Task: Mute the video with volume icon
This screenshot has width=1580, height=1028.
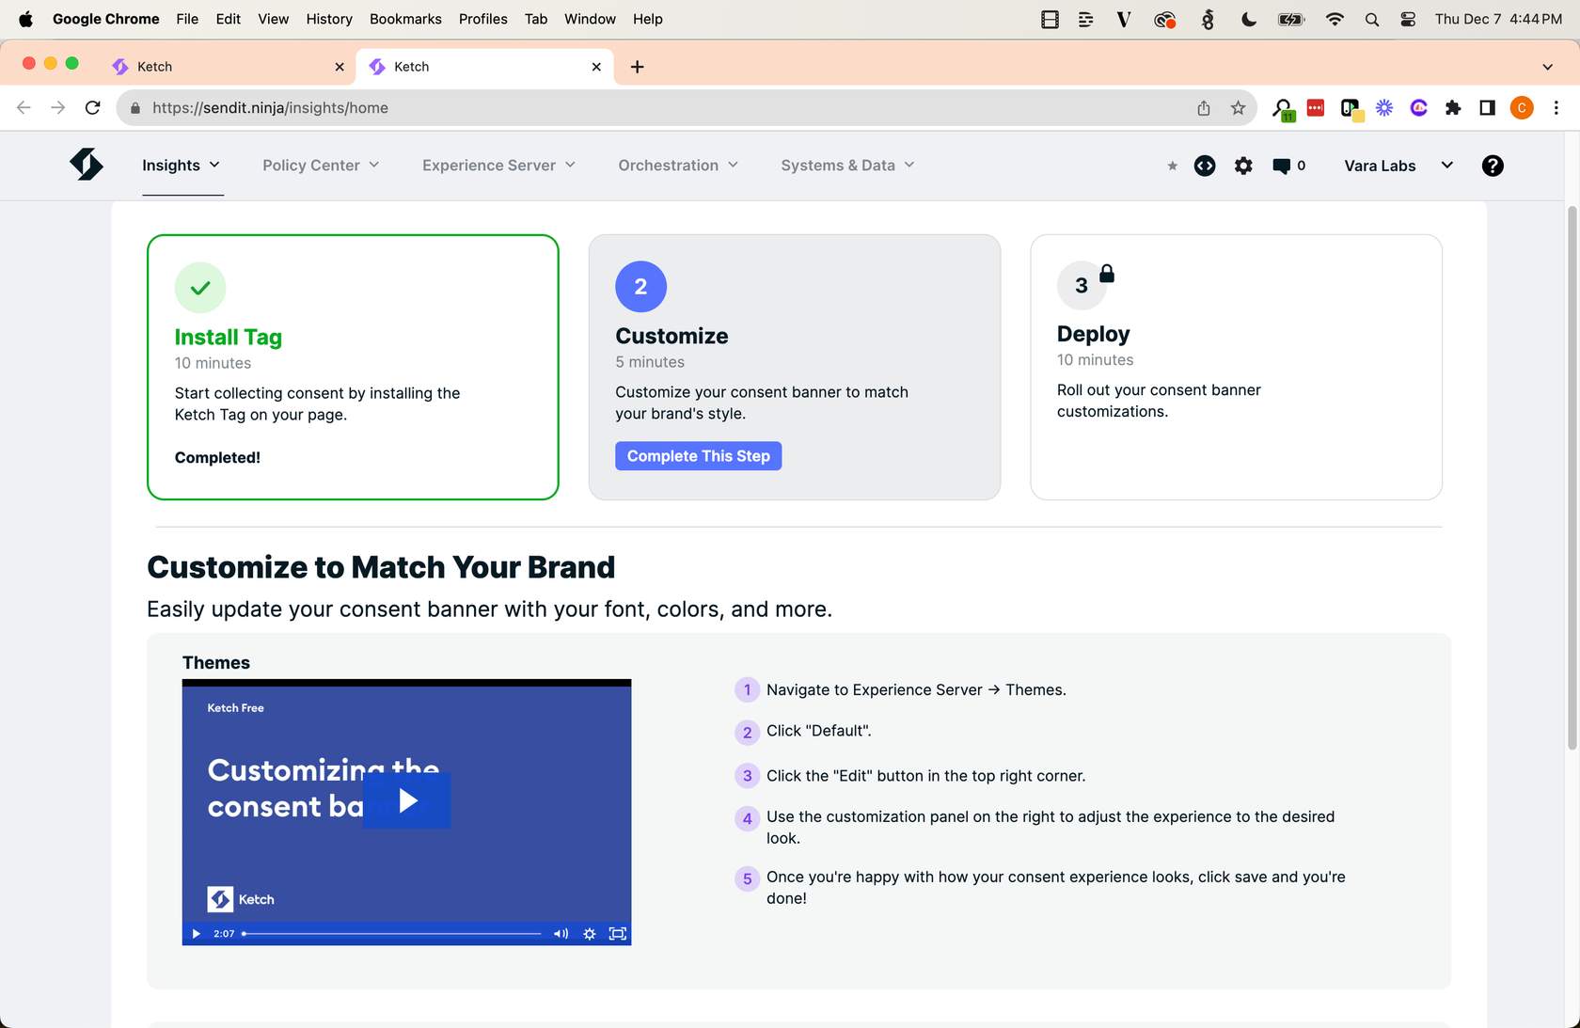Action: tap(561, 934)
